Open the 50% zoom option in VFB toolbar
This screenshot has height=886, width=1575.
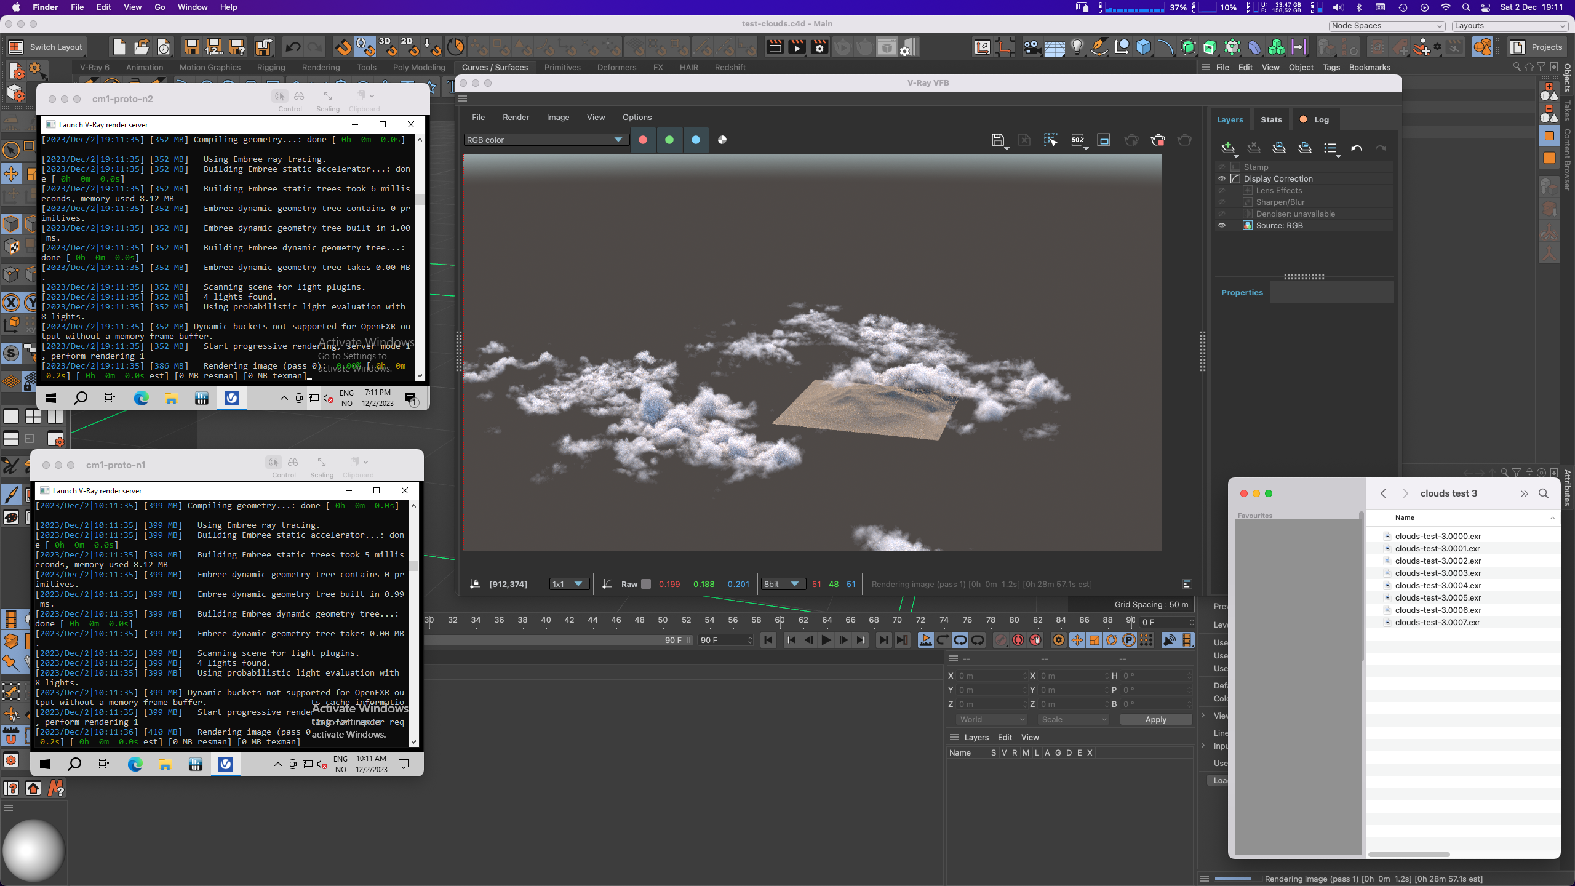point(1078,140)
